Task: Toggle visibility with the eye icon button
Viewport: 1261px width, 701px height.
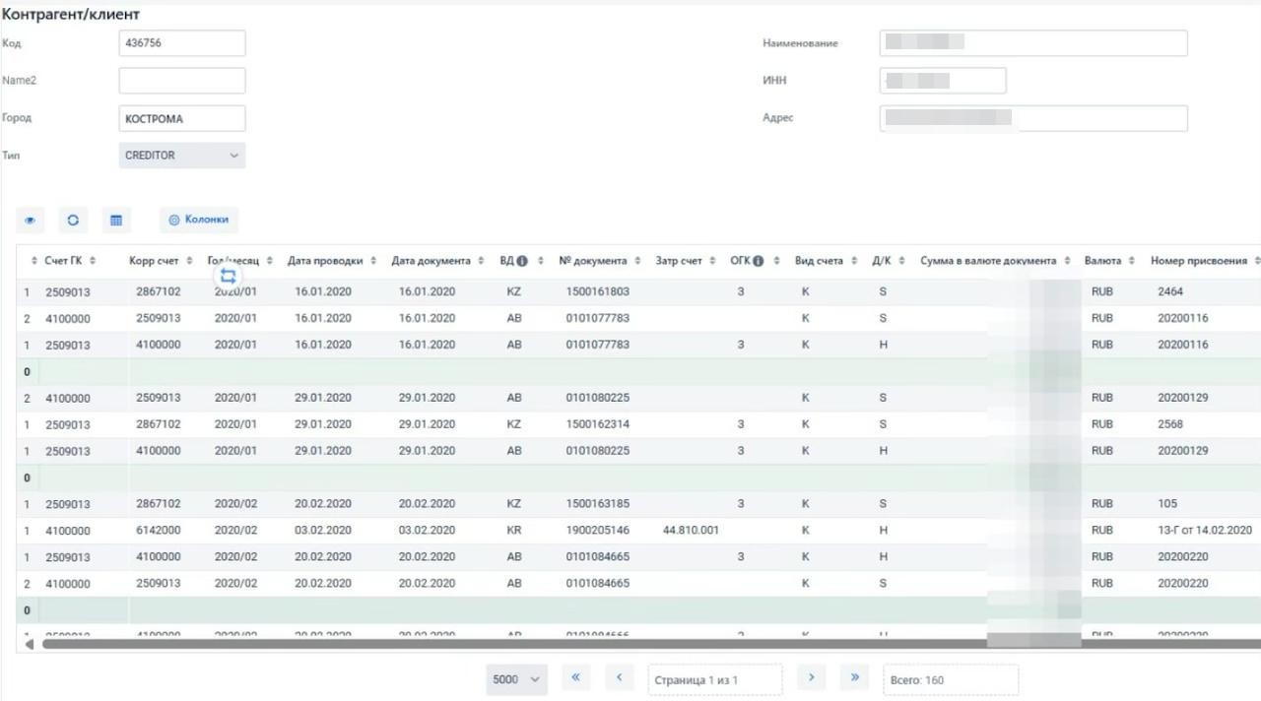Action: click(x=30, y=221)
